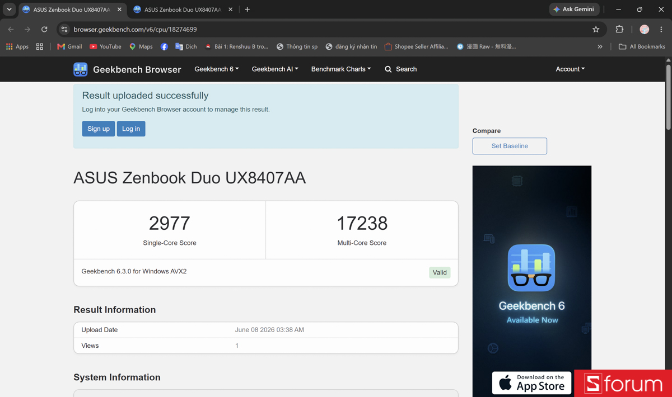Click the tab groups grid icon
The image size is (672, 397).
tap(39, 46)
